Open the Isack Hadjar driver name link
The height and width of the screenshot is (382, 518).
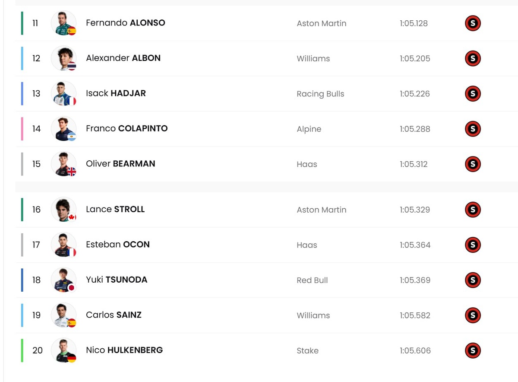116,93
